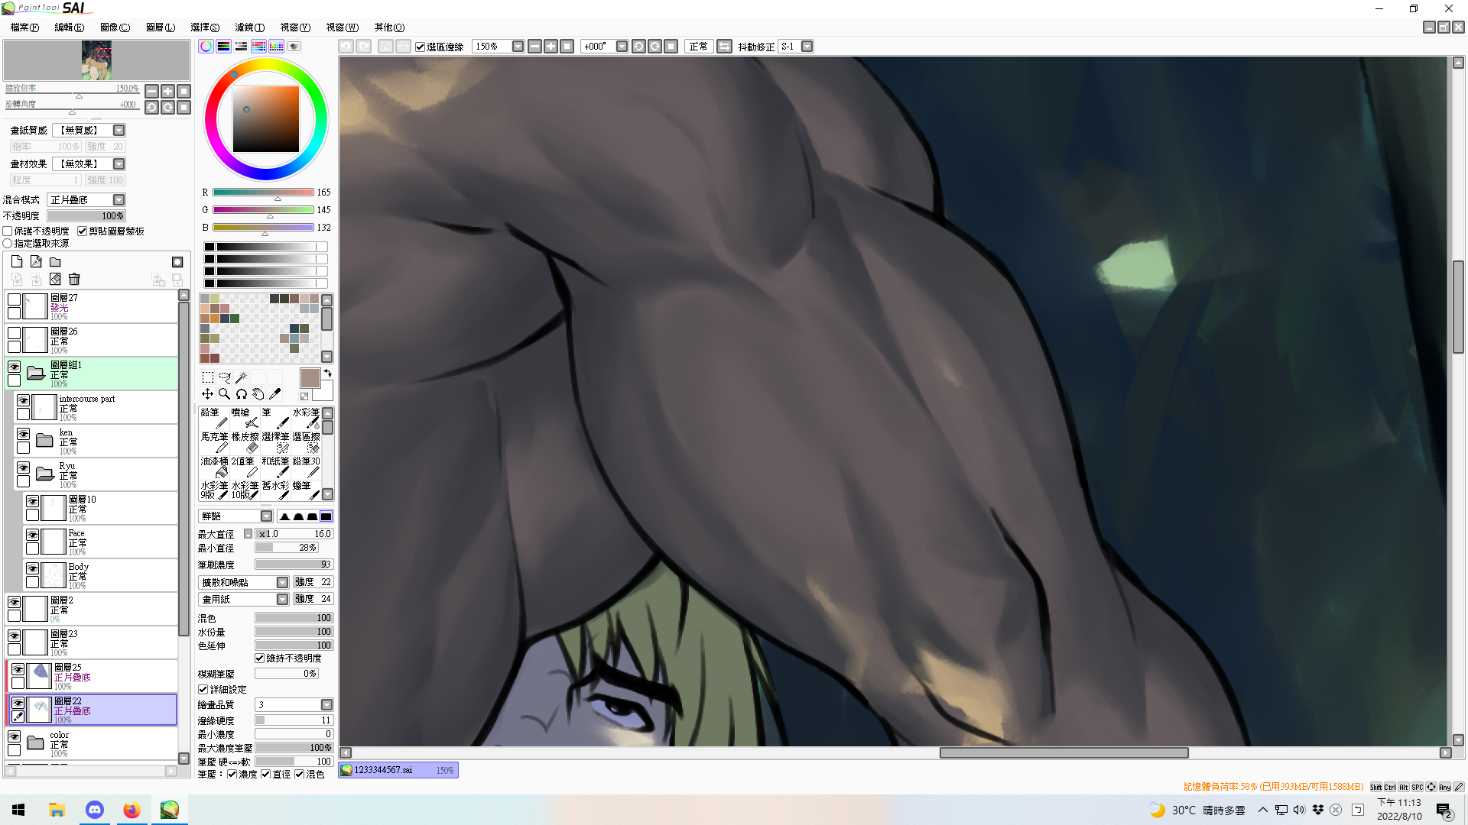Hide the 圖層組1 layer group
The width and height of the screenshot is (1468, 825).
pyautogui.click(x=14, y=367)
